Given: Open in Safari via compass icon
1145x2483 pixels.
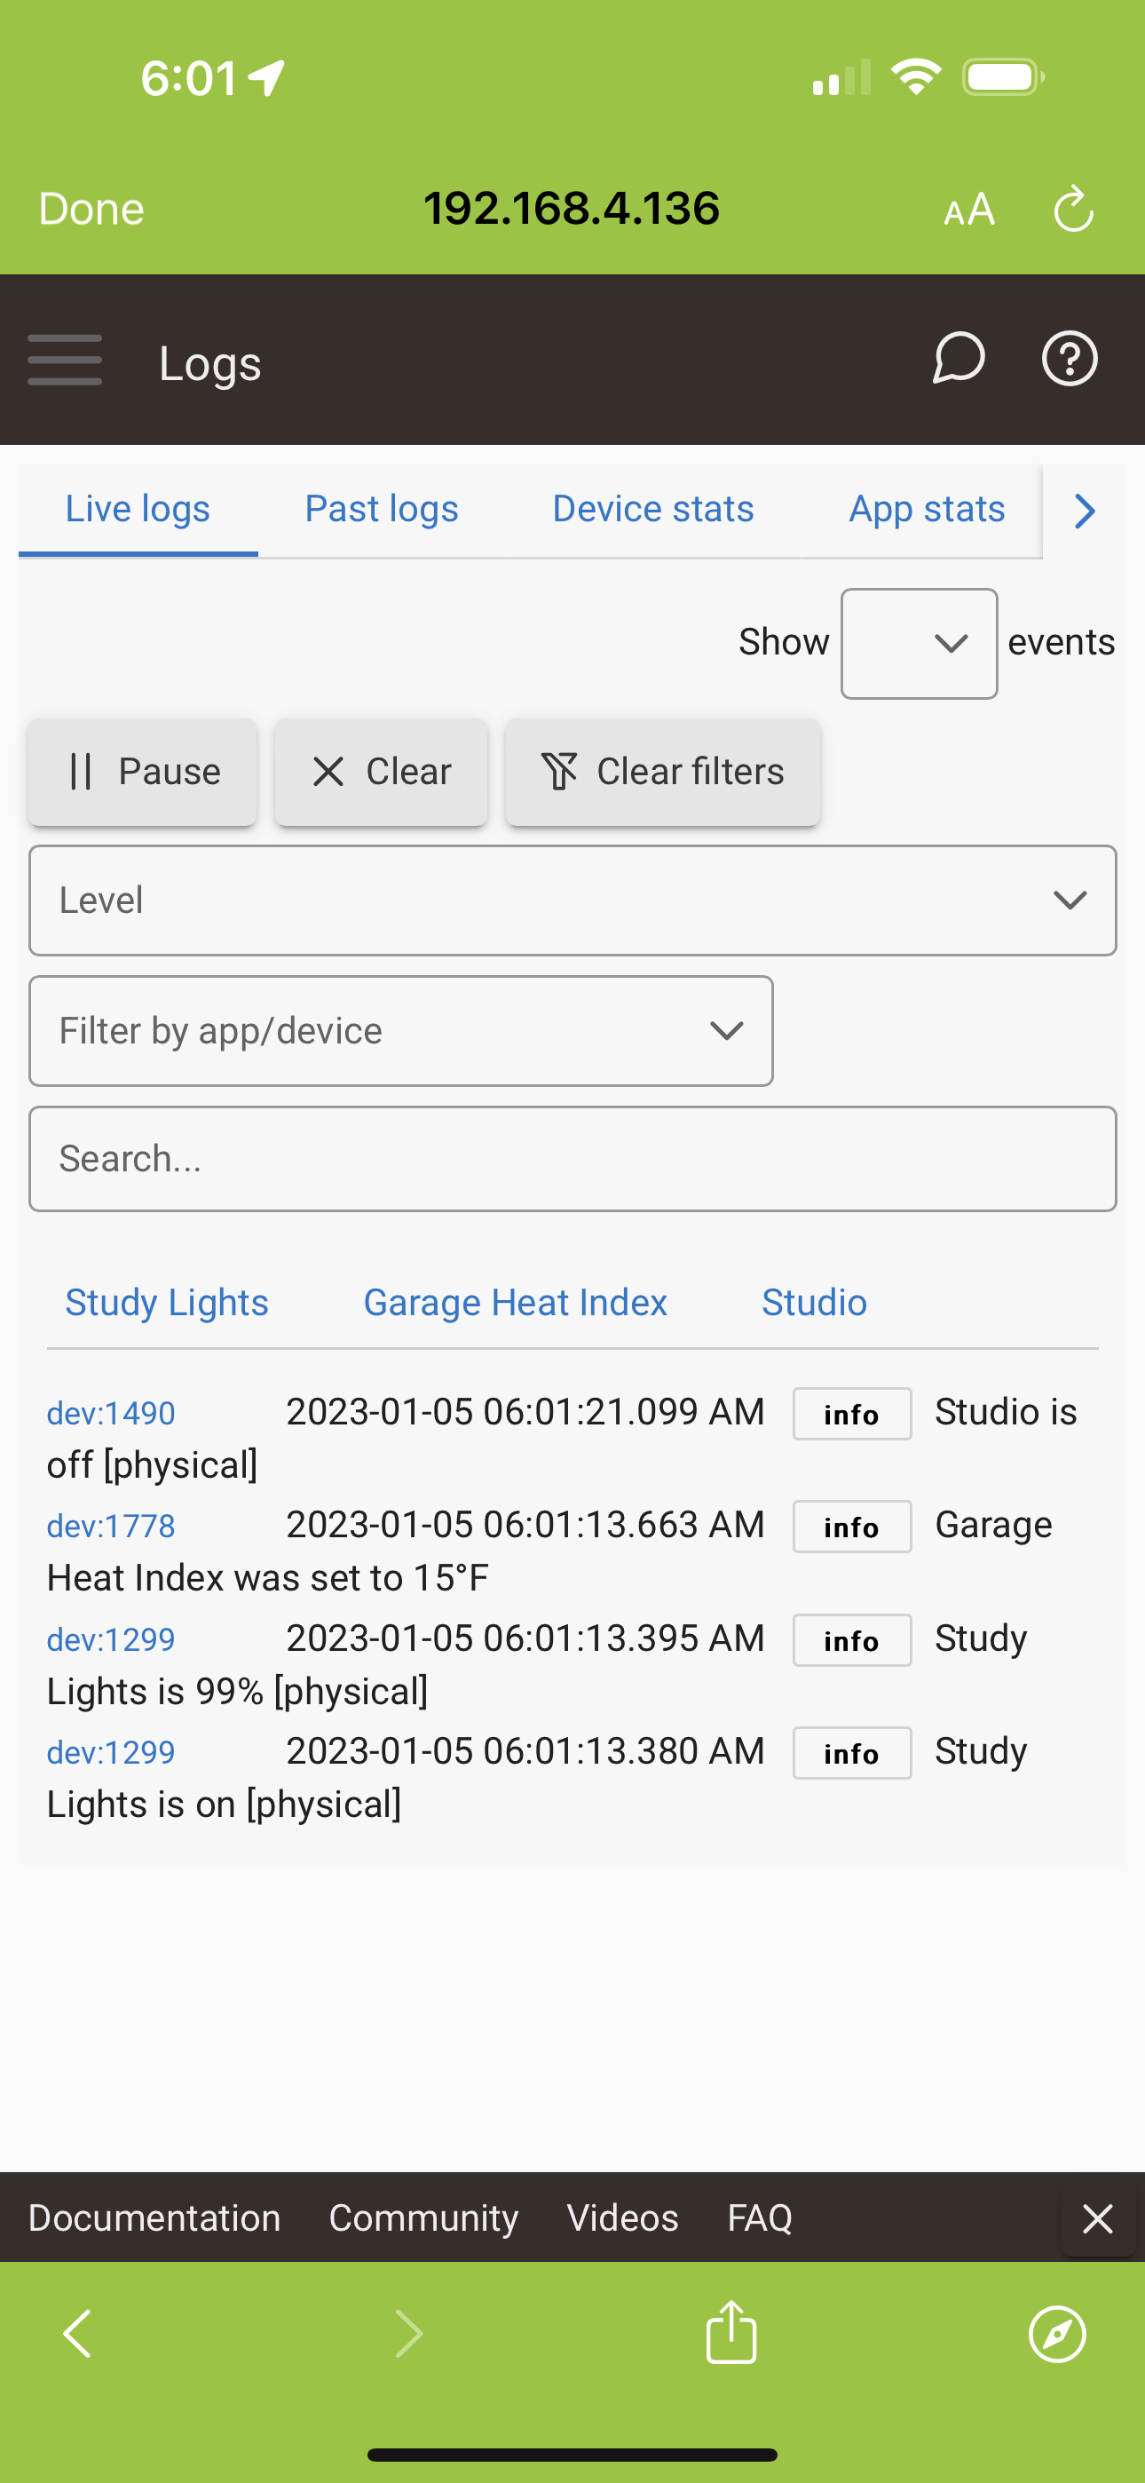Looking at the screenshot, I should coord(1056,2333).
